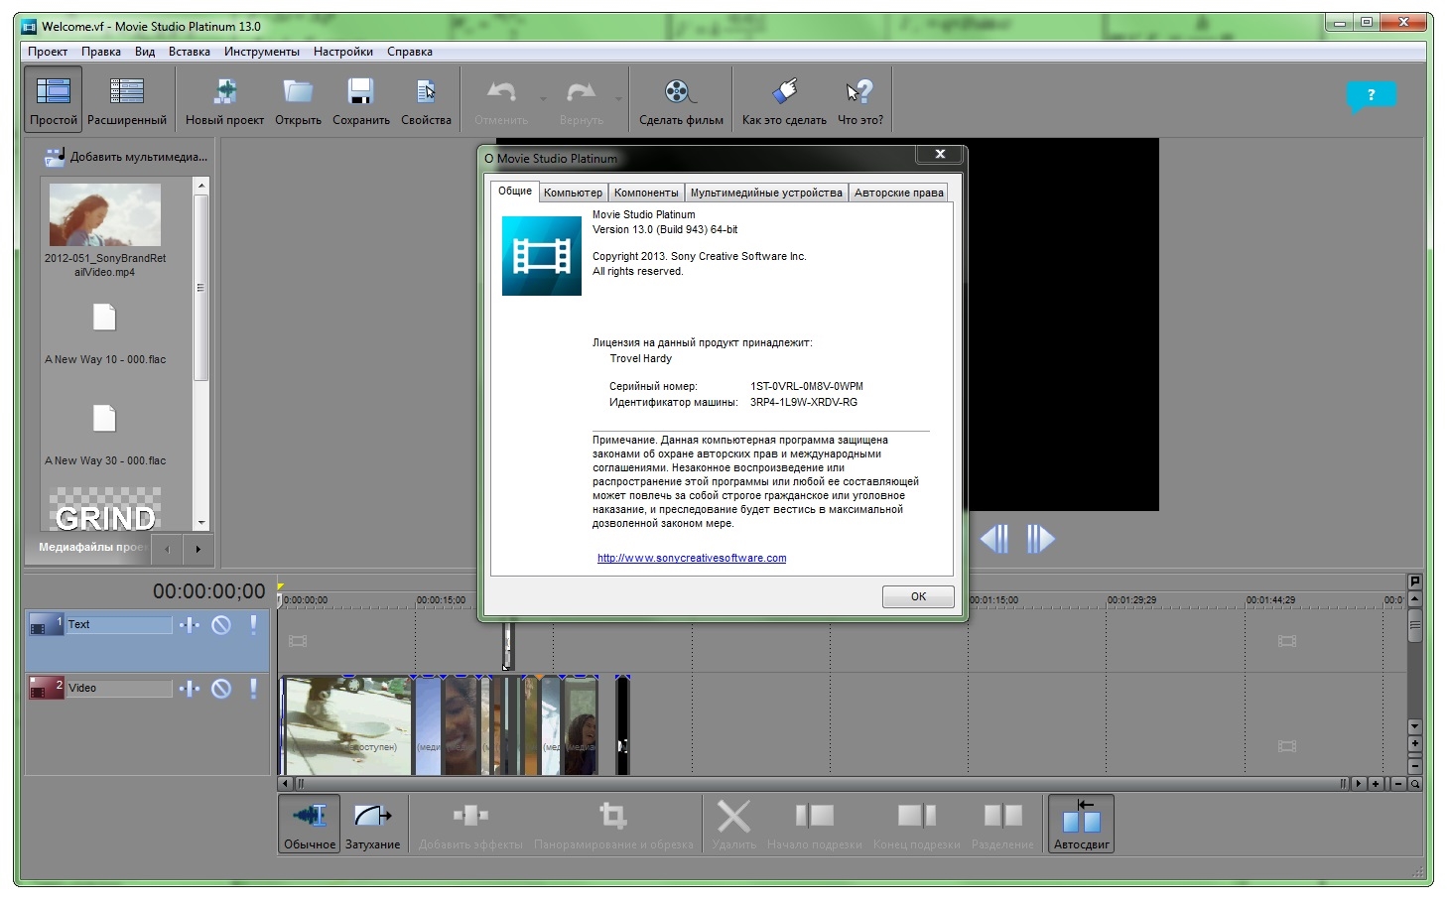
Task: Open the Вставка menu
Action: [x=190, y=52]
